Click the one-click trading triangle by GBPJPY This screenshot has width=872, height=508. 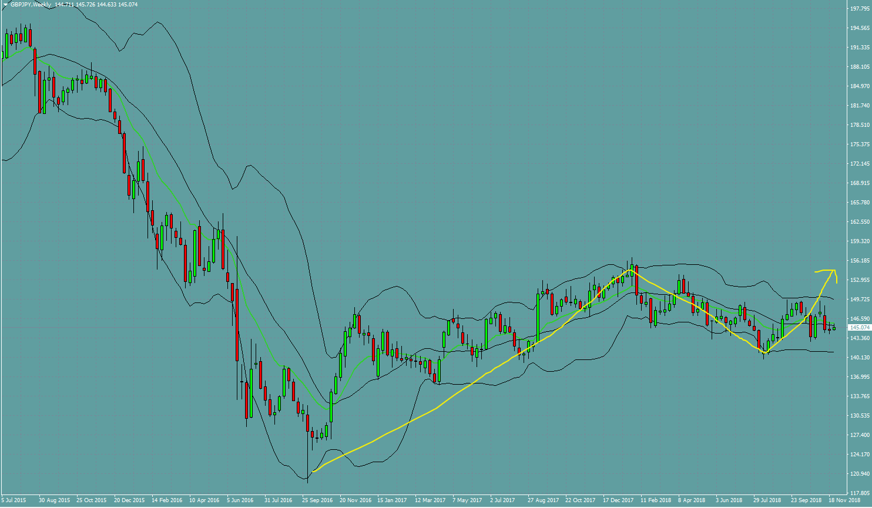click(5, 4)
